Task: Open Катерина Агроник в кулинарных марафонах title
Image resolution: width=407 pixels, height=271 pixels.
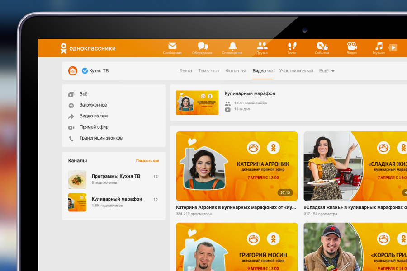Action: [236, 207]
